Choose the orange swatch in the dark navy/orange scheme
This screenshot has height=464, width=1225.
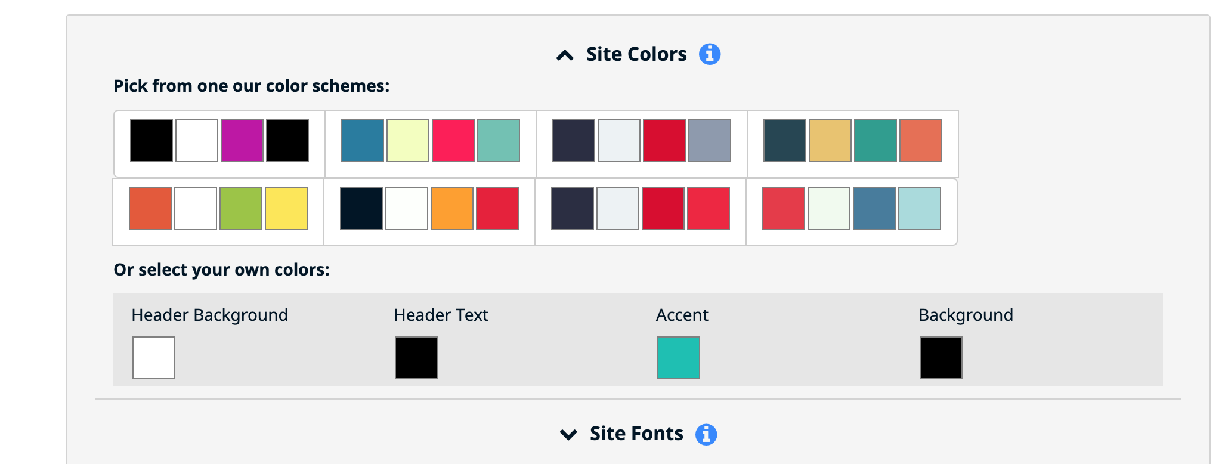452,209
